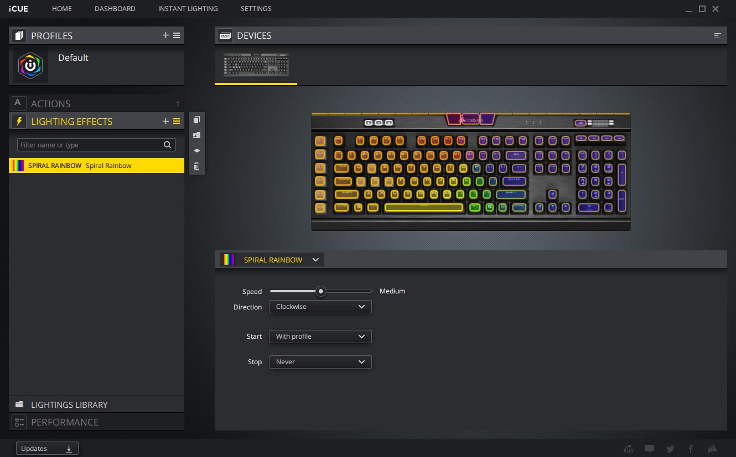Click the Lighting Effects lightning bolt icon
This screenshot has height=457, width=736.
point(19,122)
